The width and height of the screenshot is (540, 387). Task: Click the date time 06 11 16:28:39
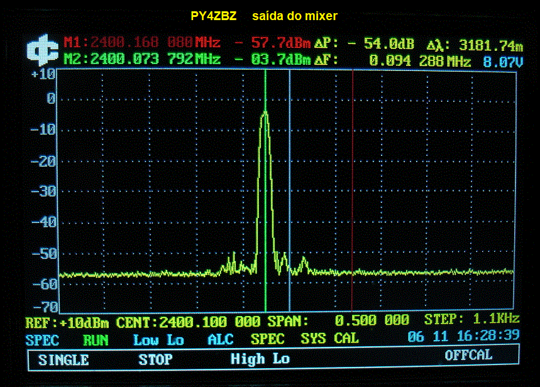point(463,335)
